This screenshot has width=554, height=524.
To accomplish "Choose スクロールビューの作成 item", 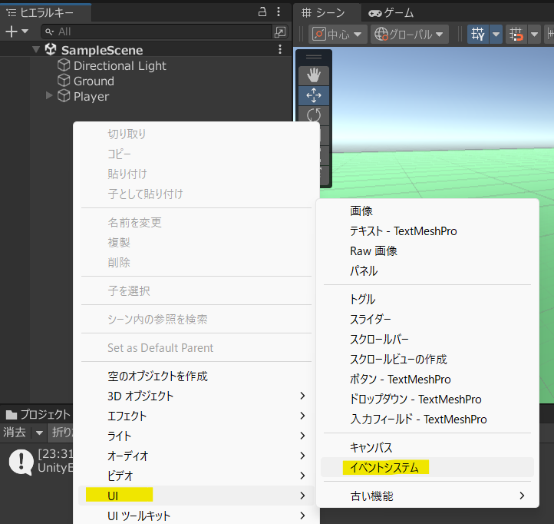I will tap(427, 360).
